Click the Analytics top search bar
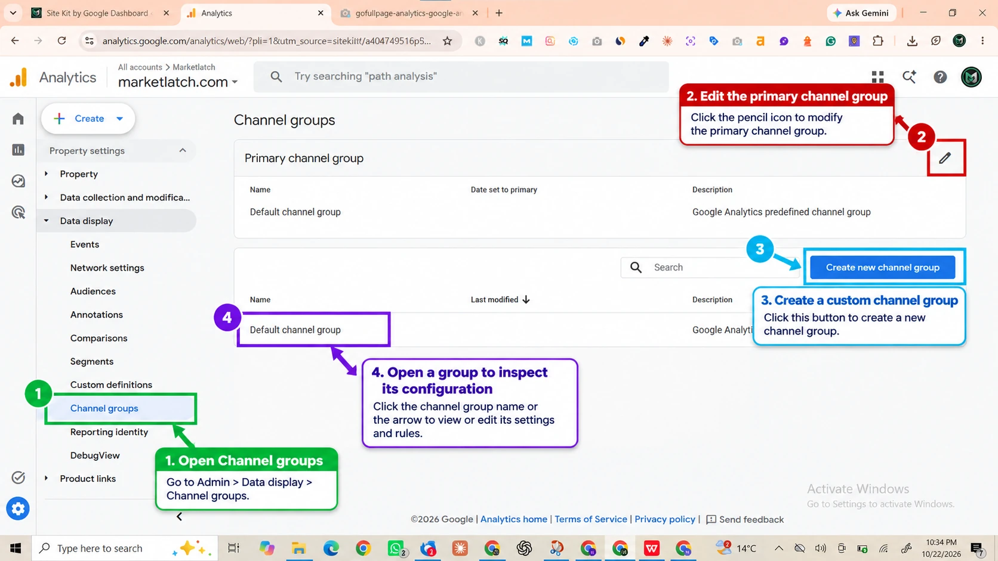Screen dimensions: 998x561 (x=461, y=76)
